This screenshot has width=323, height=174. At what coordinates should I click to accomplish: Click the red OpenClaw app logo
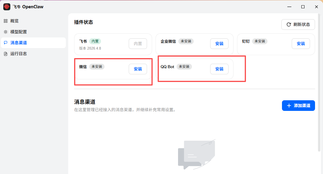6,7
